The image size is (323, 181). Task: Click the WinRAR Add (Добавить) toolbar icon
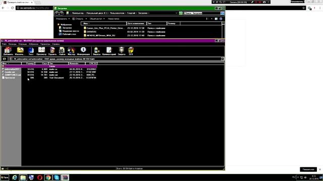[8, 51]
